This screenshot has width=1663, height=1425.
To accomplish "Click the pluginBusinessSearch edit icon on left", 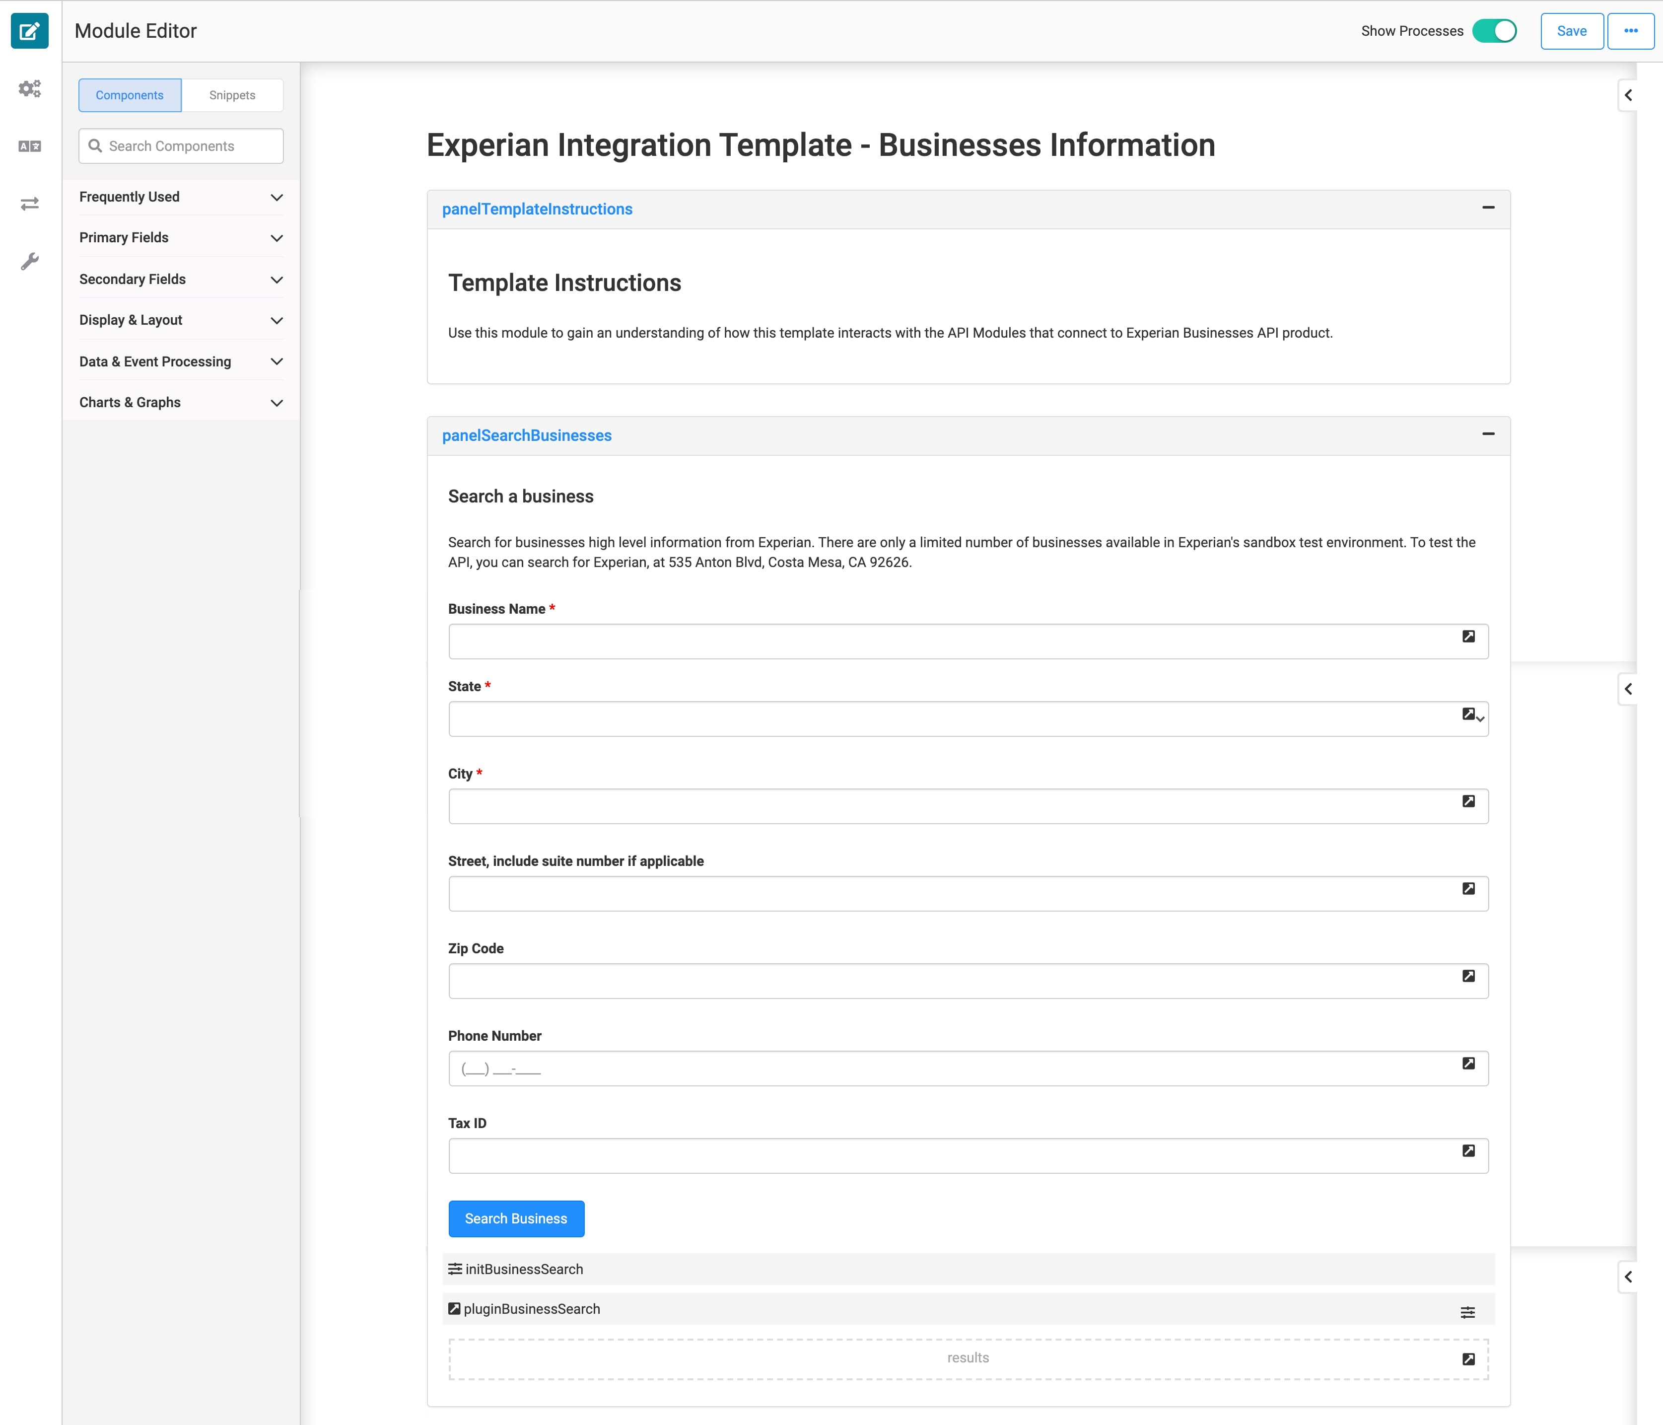I will tap(454, 1309).
